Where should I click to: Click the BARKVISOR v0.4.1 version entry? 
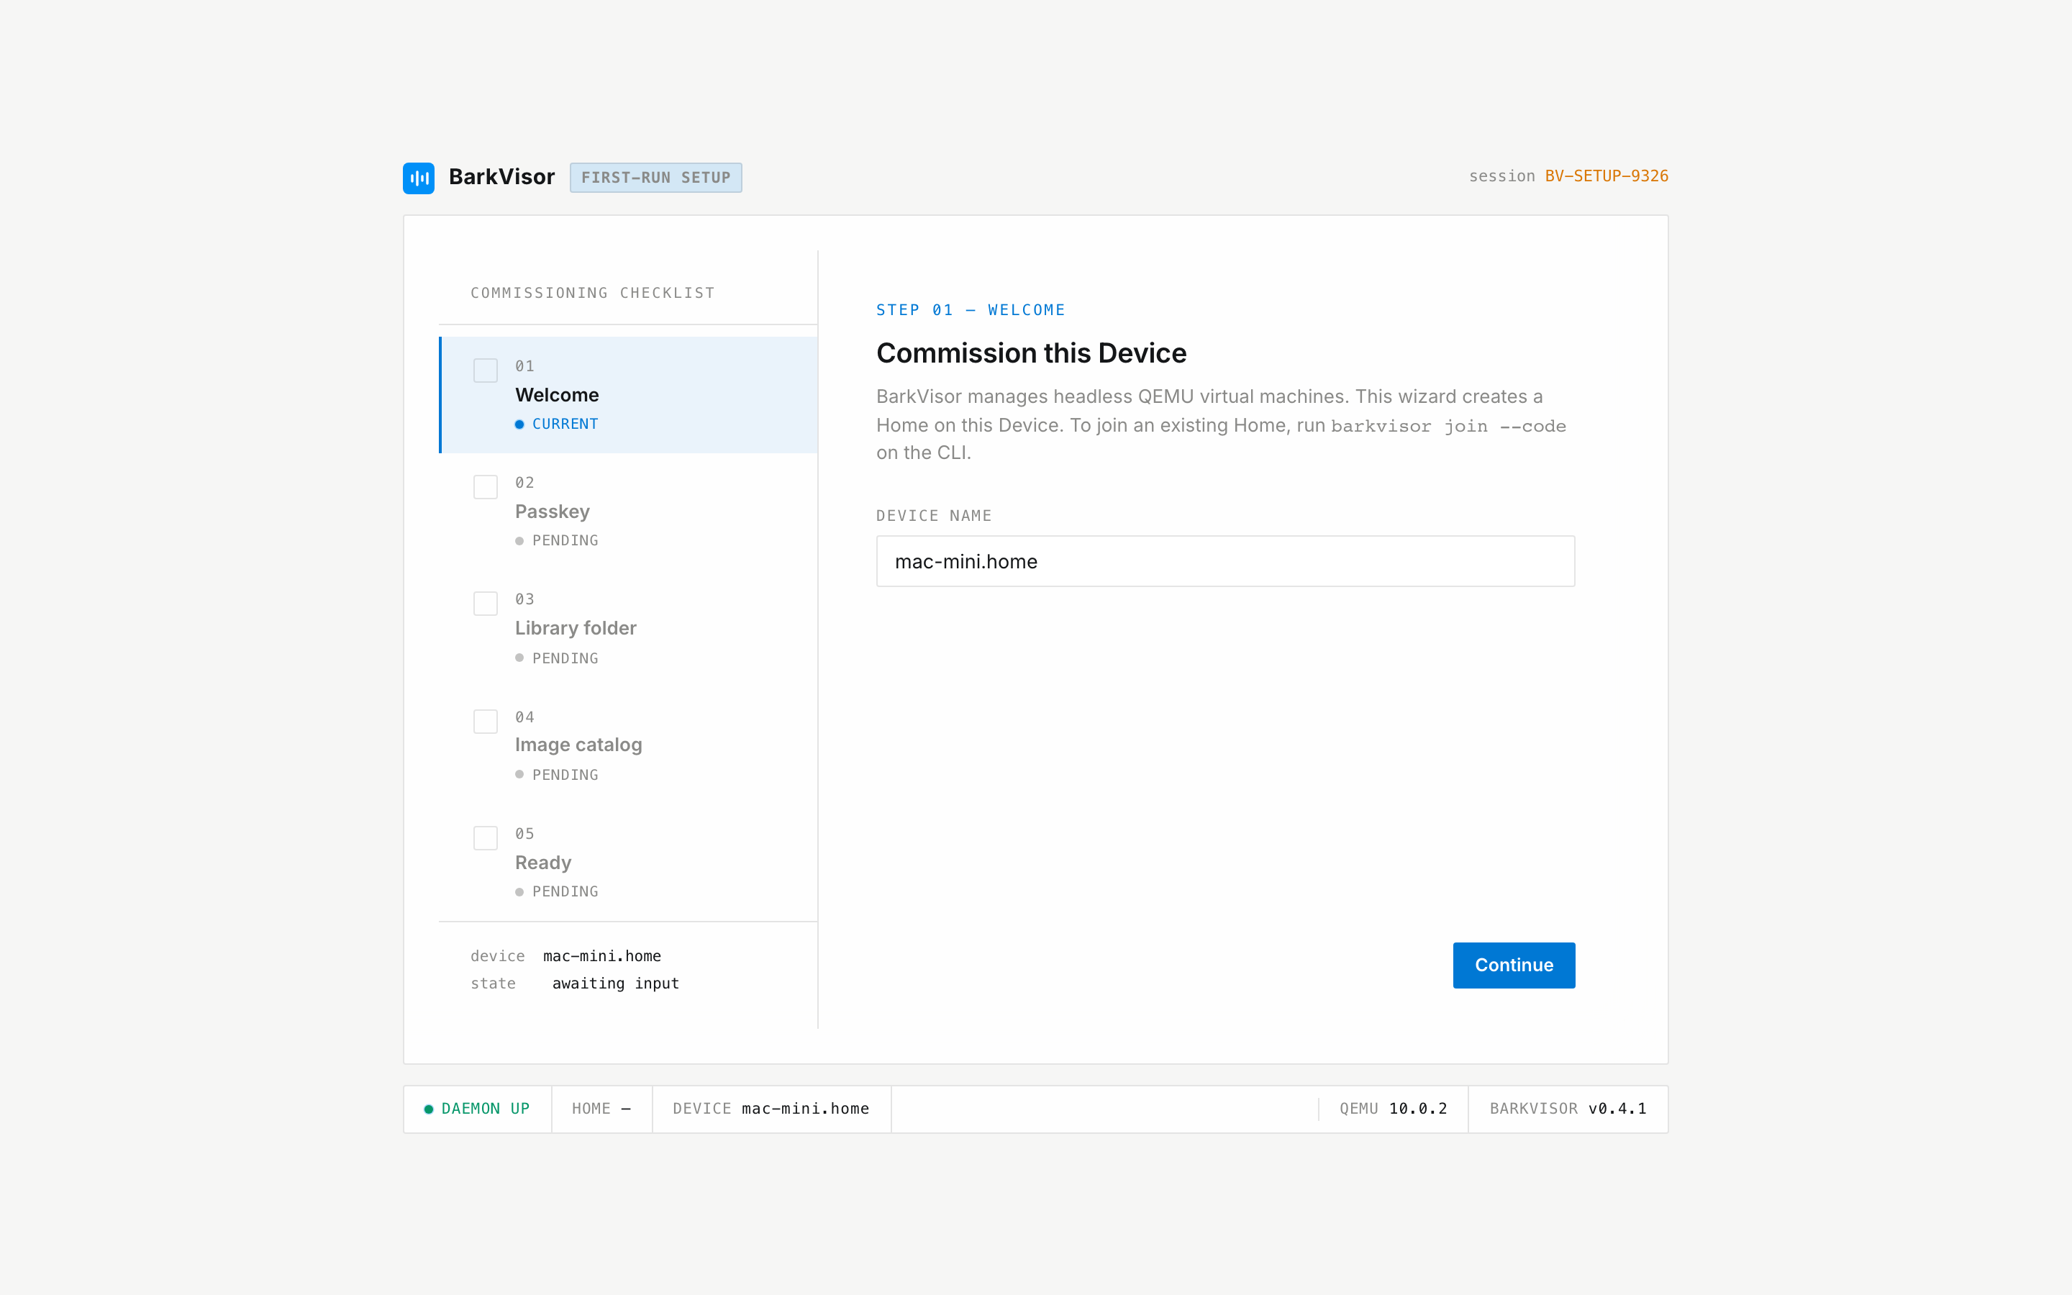(1568, 1108)
